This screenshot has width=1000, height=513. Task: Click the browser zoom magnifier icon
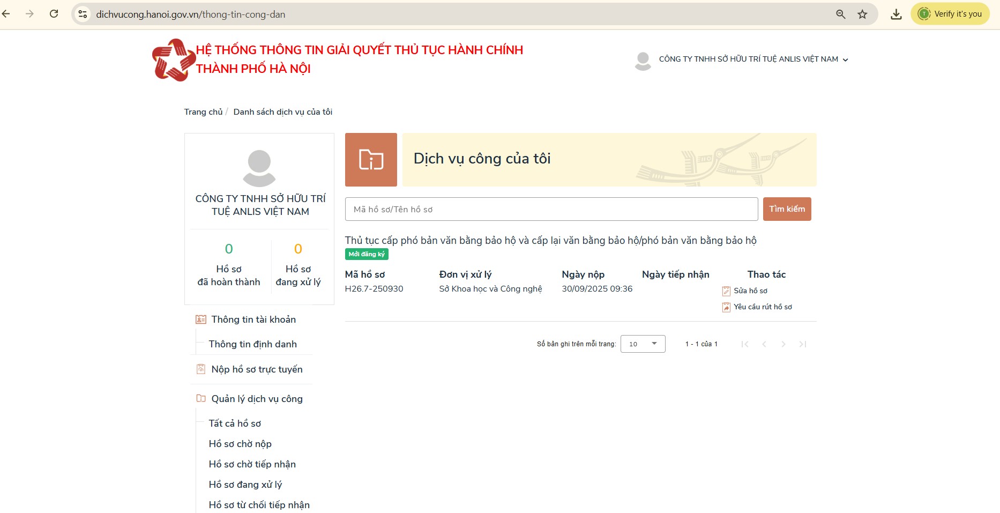click(840, 14)
